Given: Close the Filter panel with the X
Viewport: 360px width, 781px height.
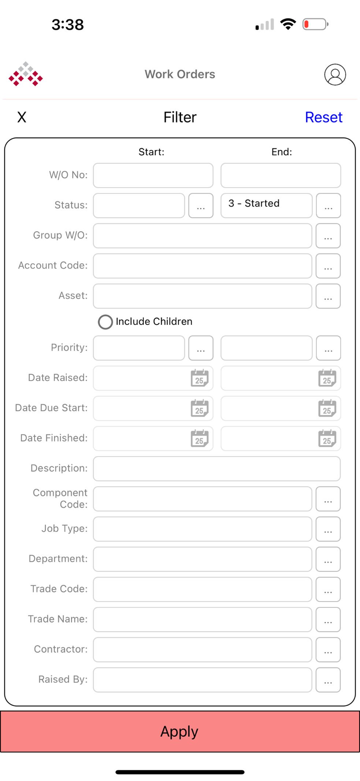Looking at the screenshot, I should click(21, 117).
